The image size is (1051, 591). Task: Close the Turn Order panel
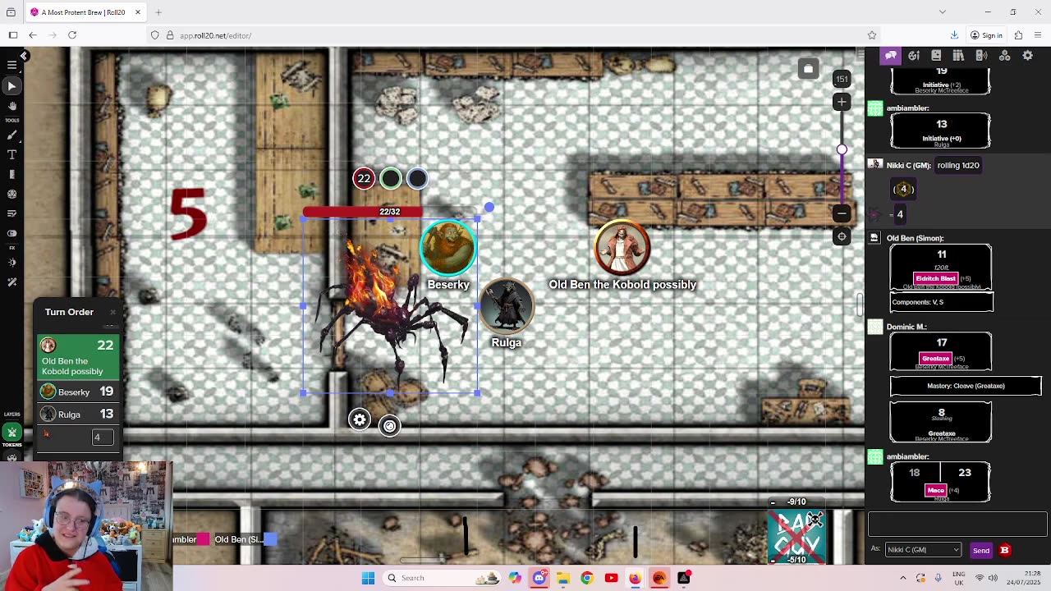(x=112, y=312)
